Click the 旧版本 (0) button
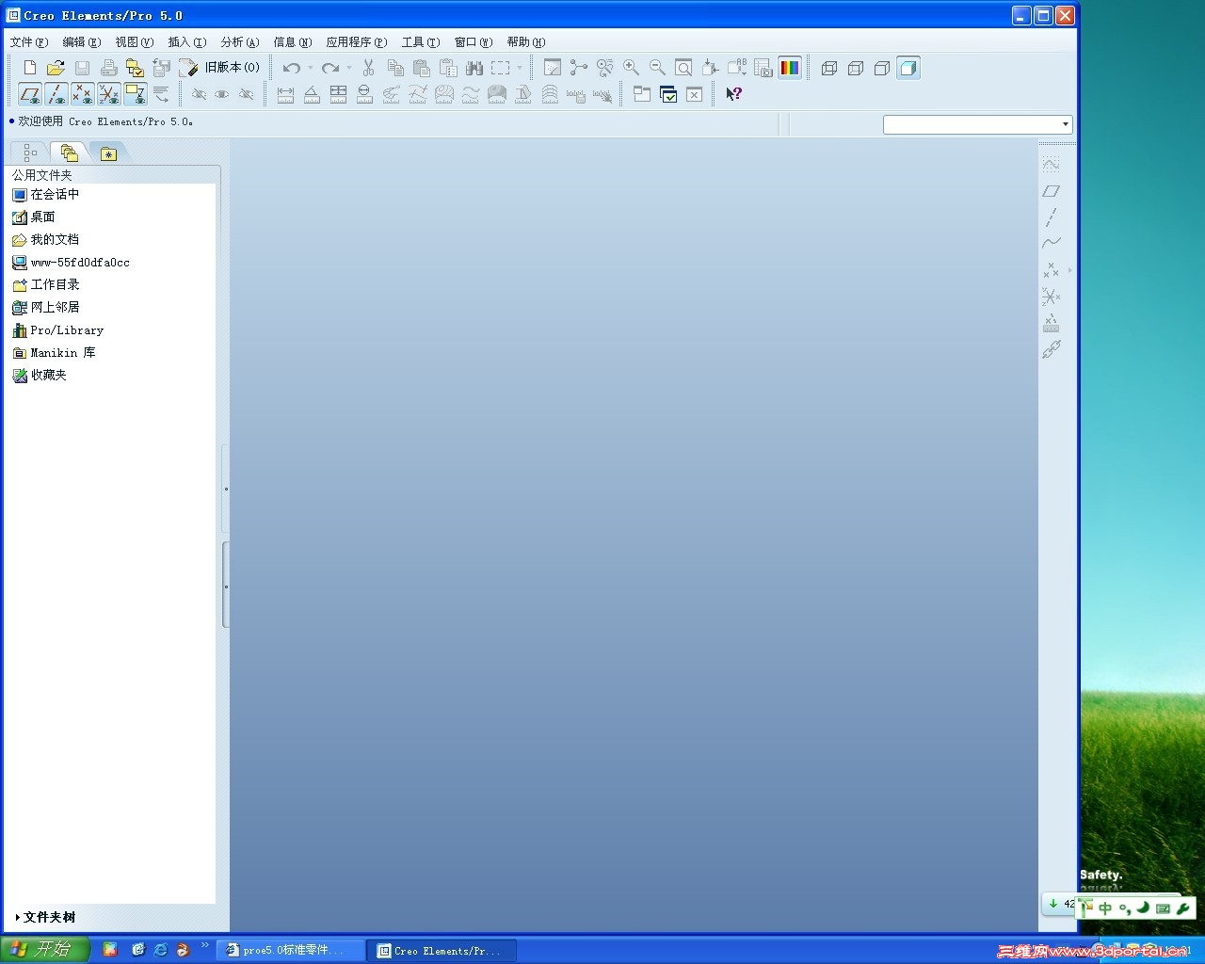 coord(221,68)
